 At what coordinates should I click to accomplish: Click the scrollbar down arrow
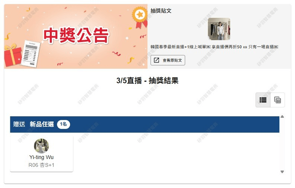click(x=282, y=172)
